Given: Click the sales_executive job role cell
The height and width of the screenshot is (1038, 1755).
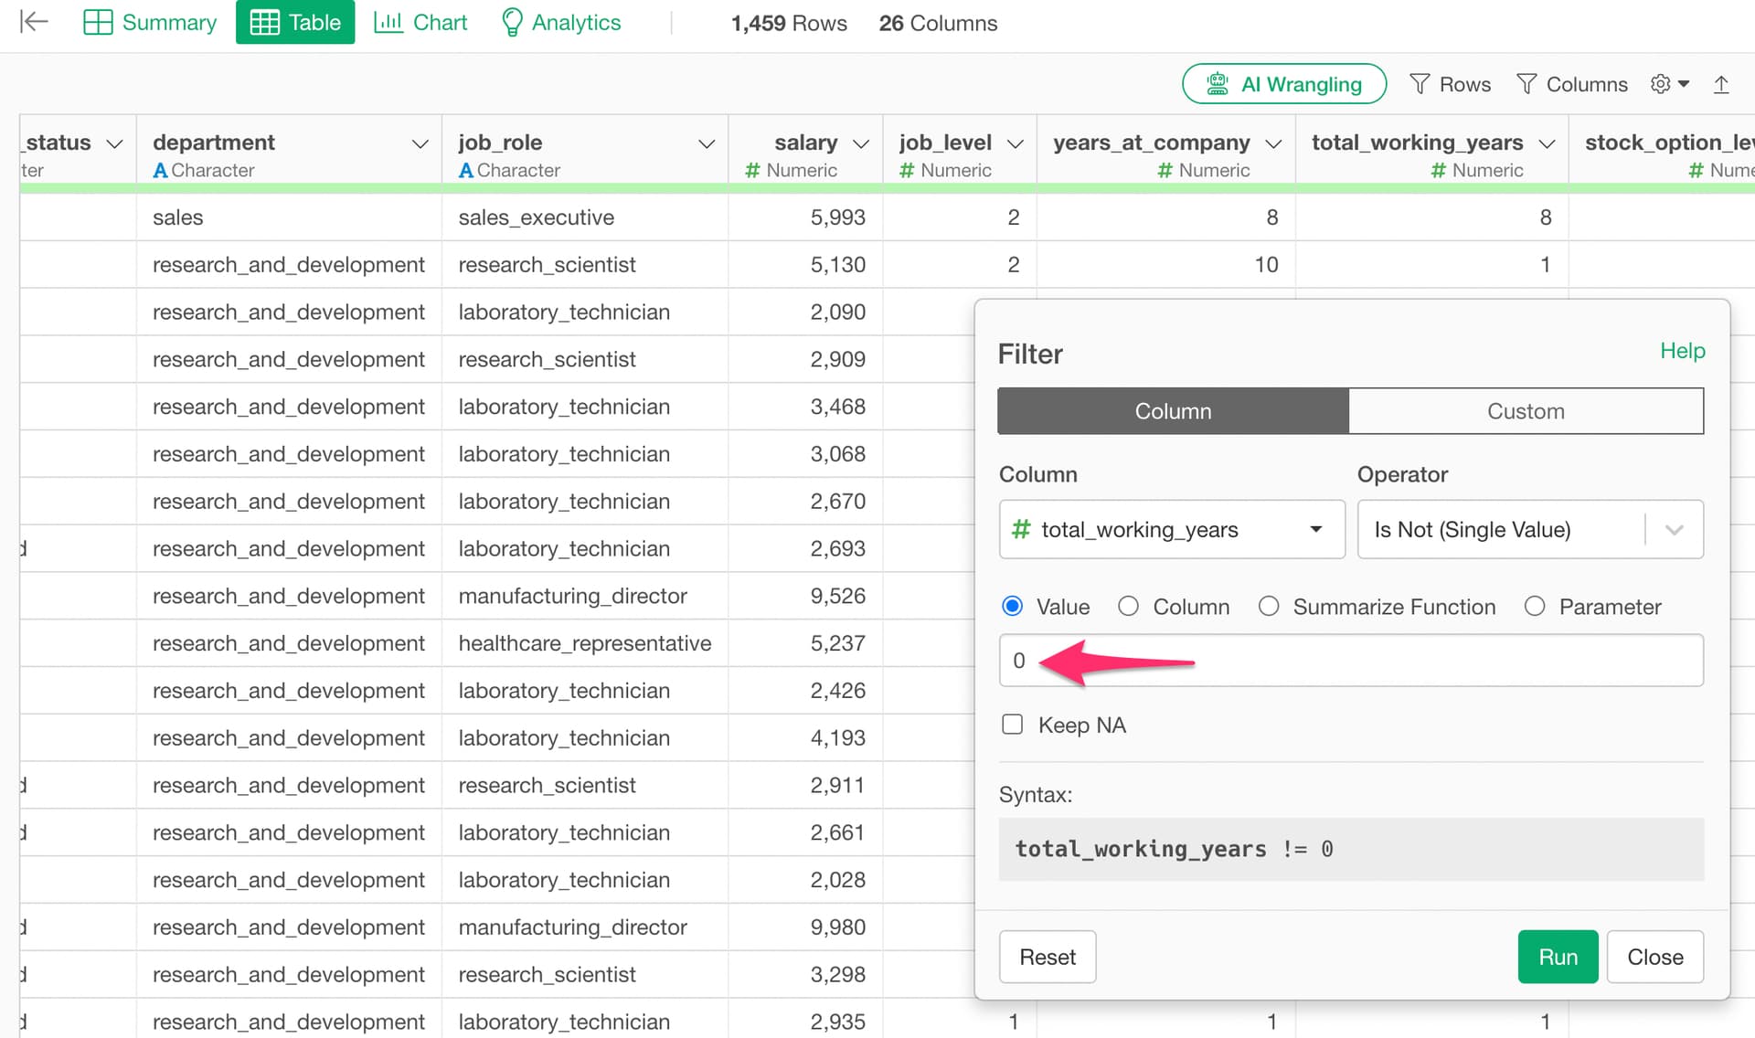Looking at the screenshot, I should (585, 217).
